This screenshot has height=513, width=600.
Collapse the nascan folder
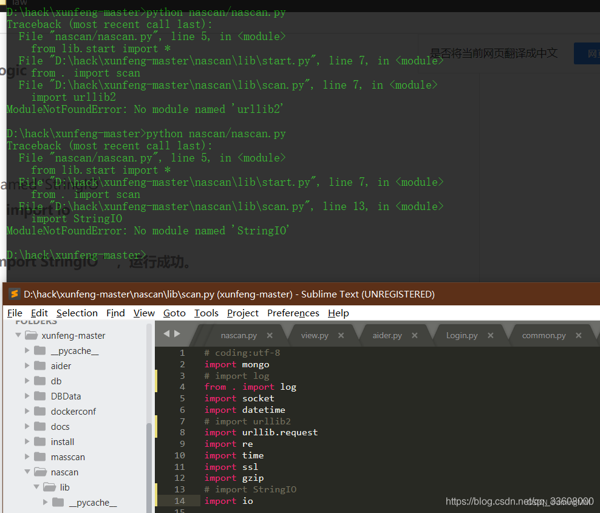coord(27,472)
